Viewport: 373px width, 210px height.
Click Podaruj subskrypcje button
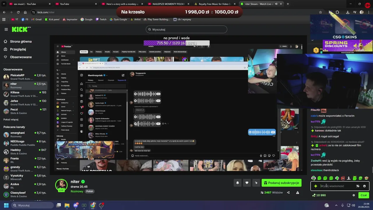tap(281, 183)
